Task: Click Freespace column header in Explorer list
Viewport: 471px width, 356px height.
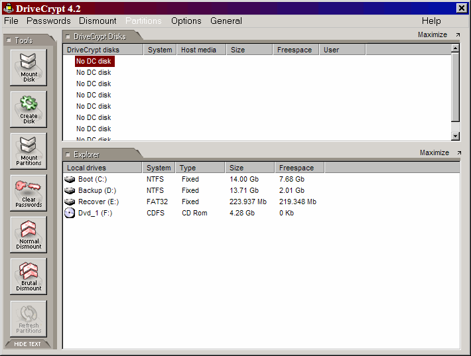Action: tap(300, 168)
